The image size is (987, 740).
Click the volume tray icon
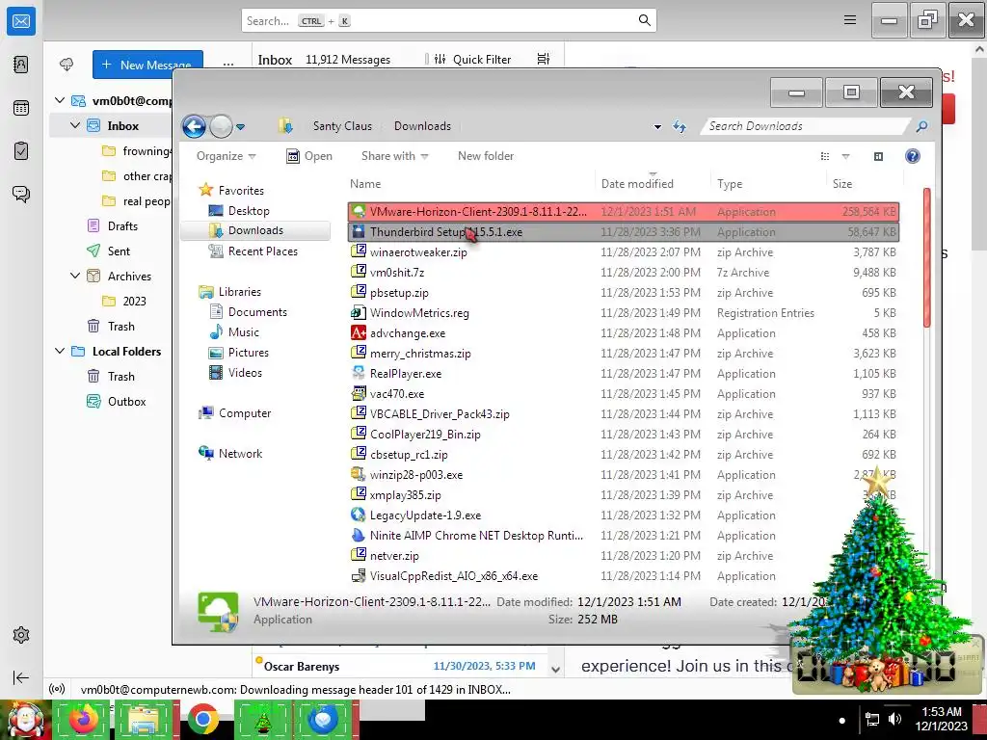pyautogui.click(x=894, y=719)
